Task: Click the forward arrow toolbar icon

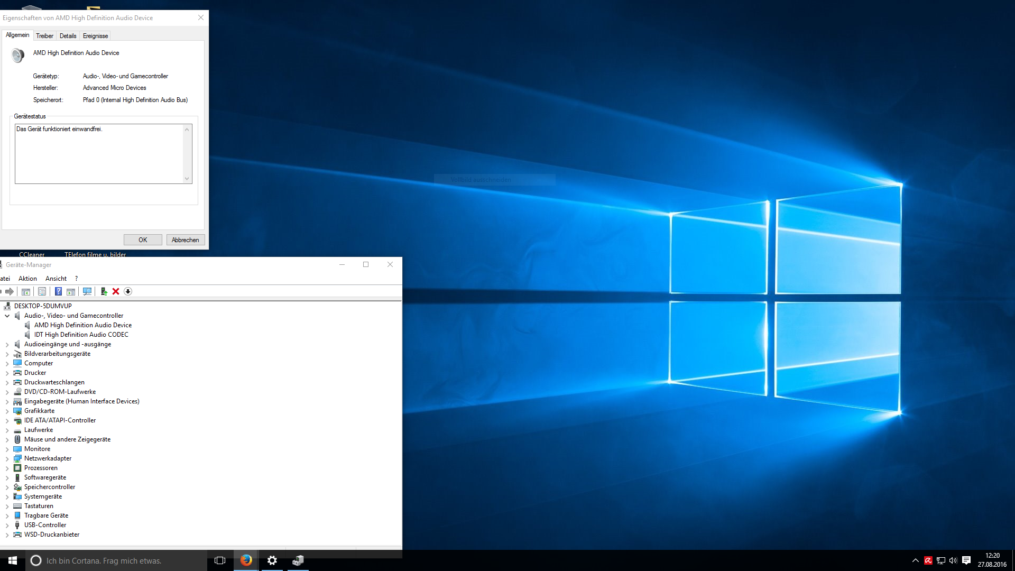Action: click(x=10, y=291)
